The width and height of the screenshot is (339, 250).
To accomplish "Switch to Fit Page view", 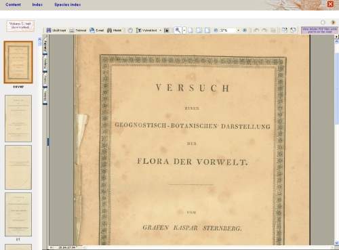I will tap(199, 30).
